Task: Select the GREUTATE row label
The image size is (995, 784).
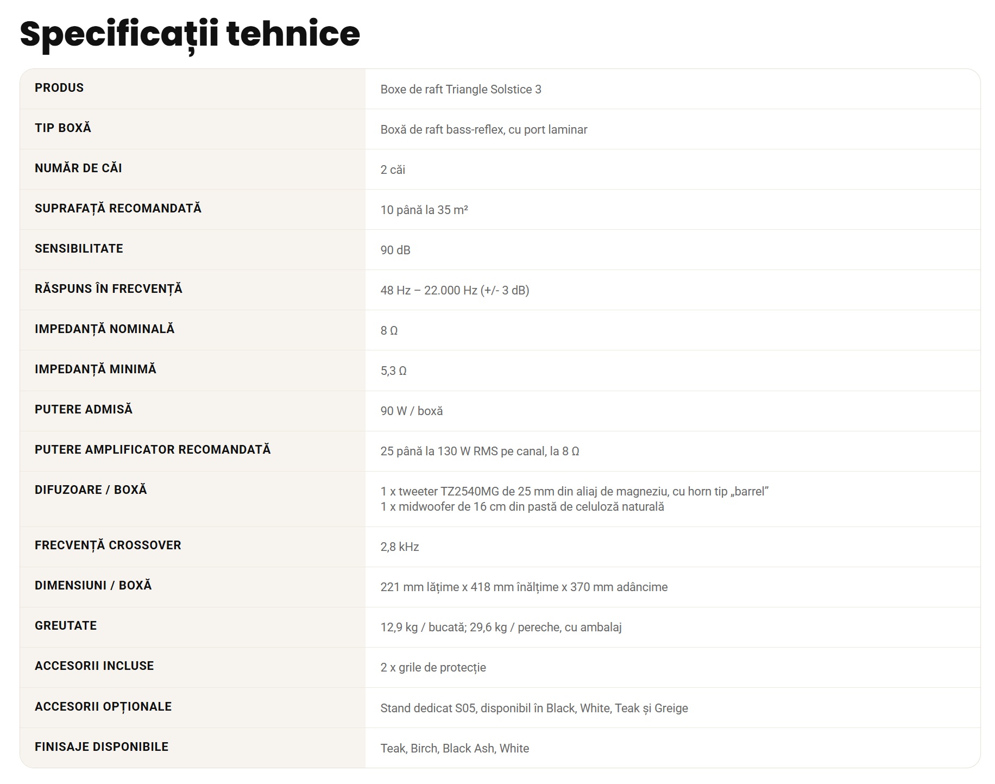Action: (66, 625)
